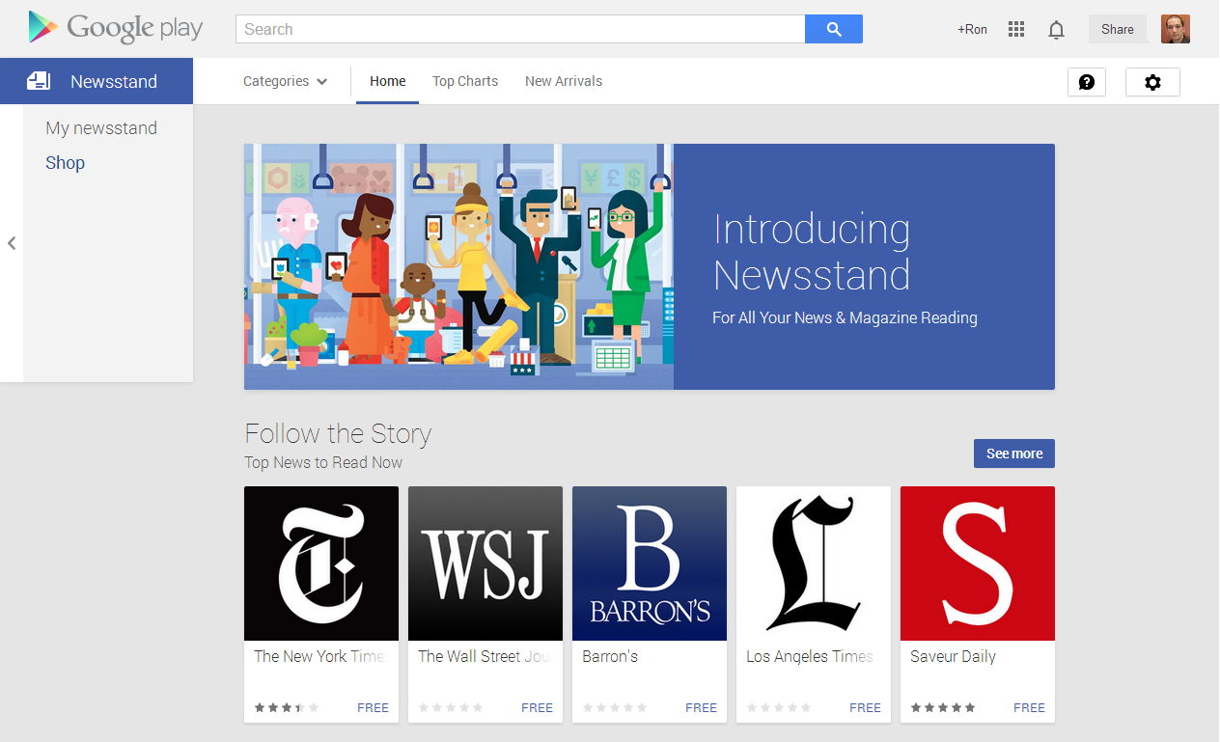This screenshot has width=1220, height=742.
Task: Click the user profile avatar
Action: pos(1175,29)
